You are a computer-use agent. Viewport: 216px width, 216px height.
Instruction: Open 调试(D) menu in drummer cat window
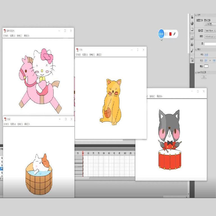(x=159, y=96)
